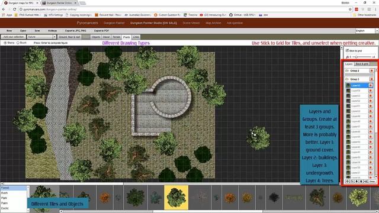Pick the dark green round tree thumbnail
Image resolution: width=379 pixels, height=213 pixels.
pos(136,197)
